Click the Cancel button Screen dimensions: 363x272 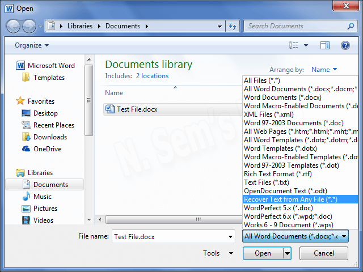click(324, 253)
